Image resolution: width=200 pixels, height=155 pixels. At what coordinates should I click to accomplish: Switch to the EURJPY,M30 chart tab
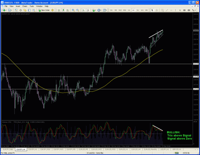tap(45, 149)
